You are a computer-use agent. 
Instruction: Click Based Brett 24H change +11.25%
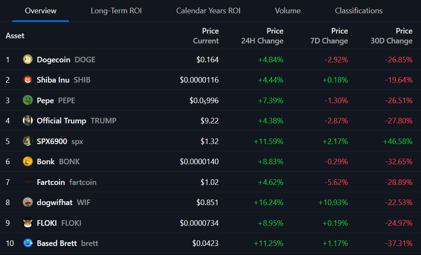(269, 243)
